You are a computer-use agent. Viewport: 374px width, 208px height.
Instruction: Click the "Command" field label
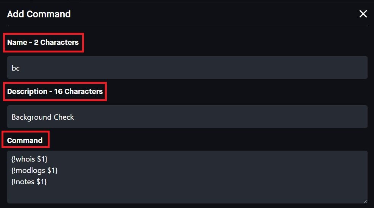point(25,140)
